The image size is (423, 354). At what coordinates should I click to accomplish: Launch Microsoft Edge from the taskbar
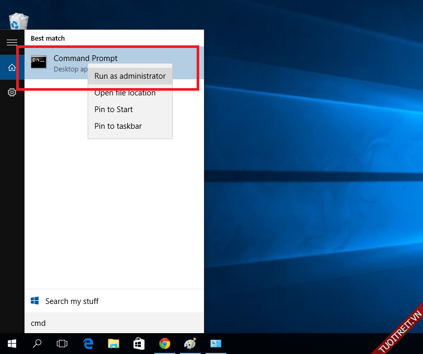point(88,344)
